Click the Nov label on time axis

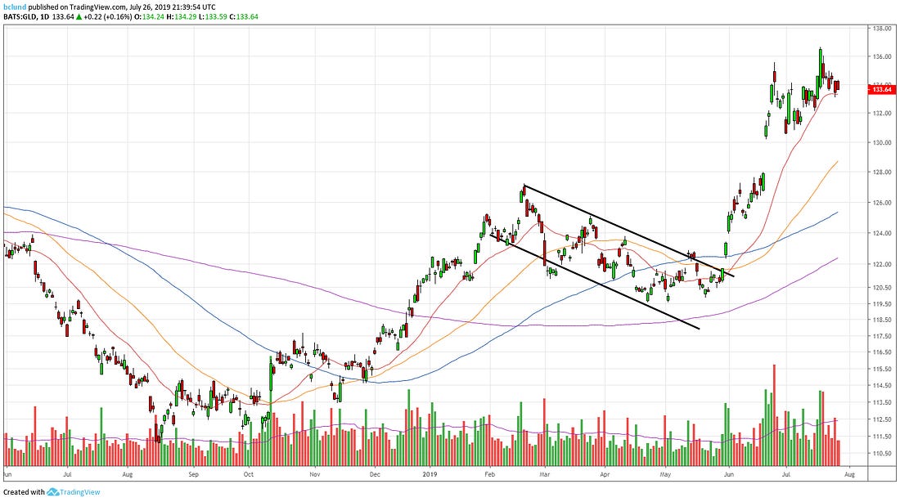(x=315, y=473)
